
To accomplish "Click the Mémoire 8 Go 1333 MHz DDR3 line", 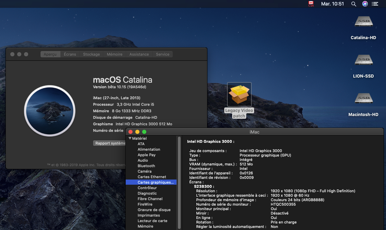I will pyautogui.click(x=122, y=111).
